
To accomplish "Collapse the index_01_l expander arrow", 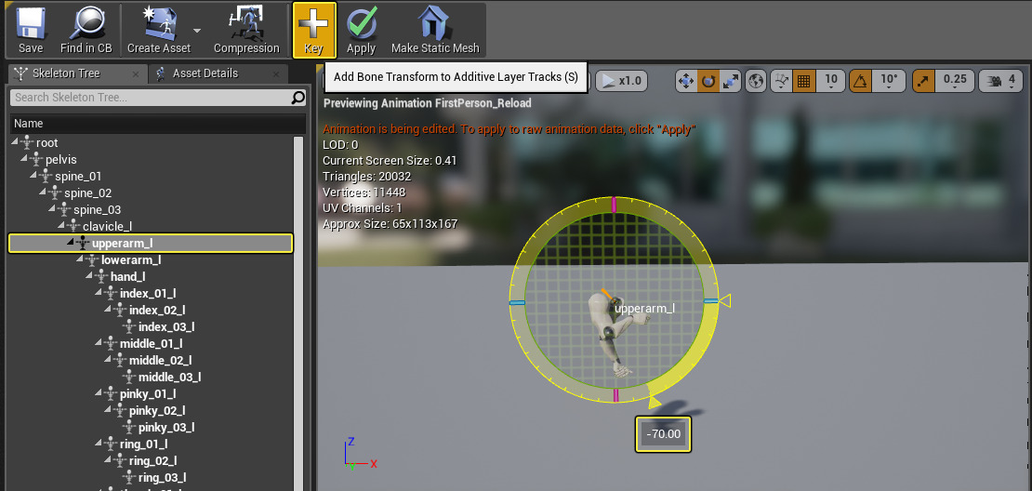I will 98,294.
